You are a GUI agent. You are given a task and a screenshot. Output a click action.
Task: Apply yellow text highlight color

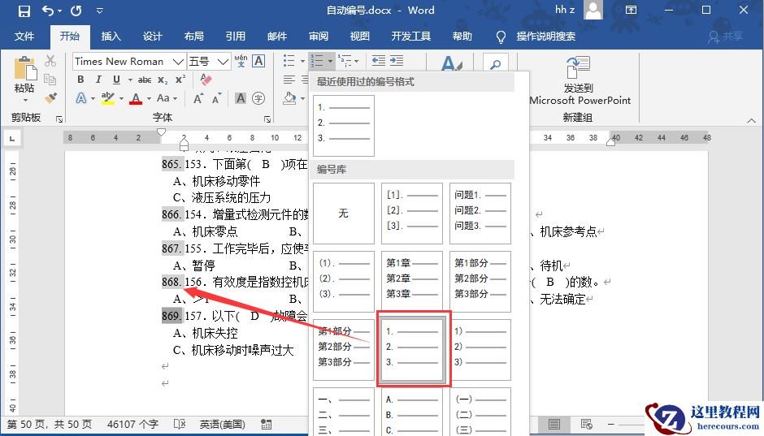(x=108, y=98)
